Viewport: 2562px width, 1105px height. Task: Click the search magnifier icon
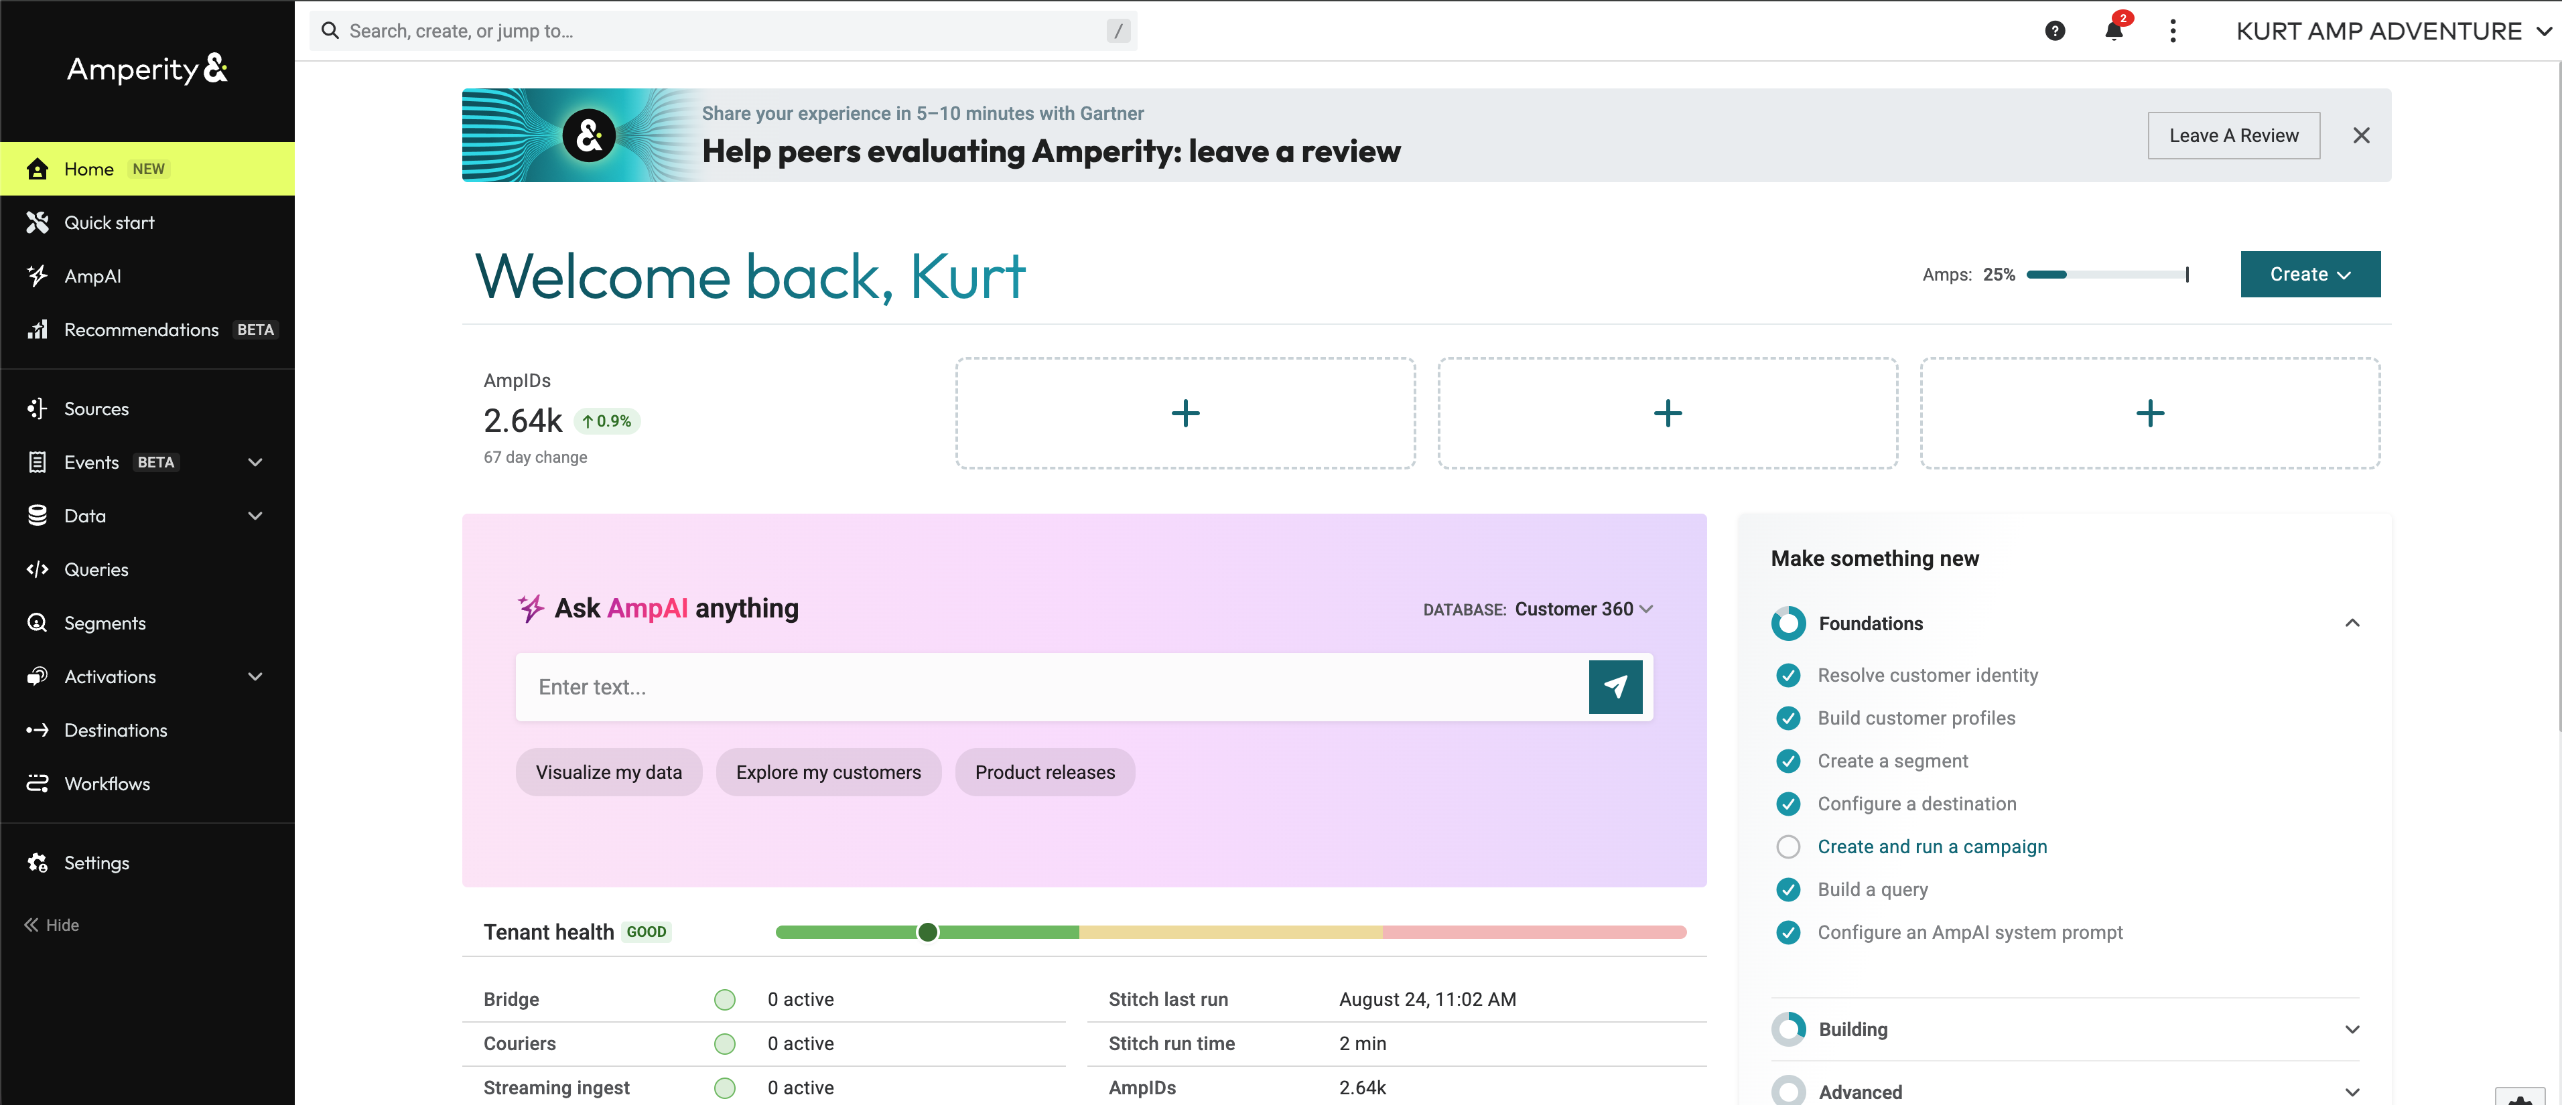pyautogui.click(x=330, y=31)
